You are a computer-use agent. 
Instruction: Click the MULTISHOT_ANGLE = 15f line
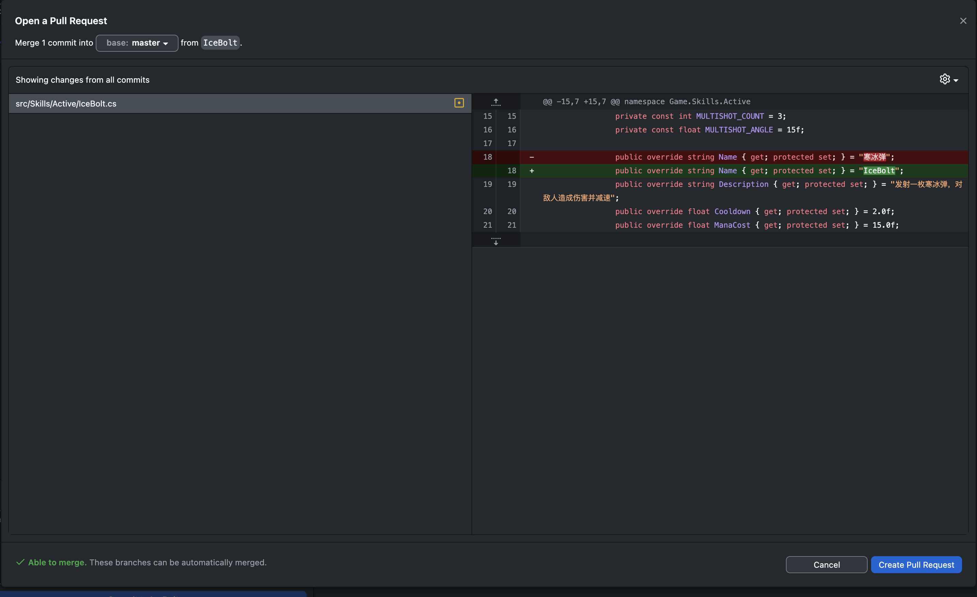pyautogui.click(x=720, y=130)
